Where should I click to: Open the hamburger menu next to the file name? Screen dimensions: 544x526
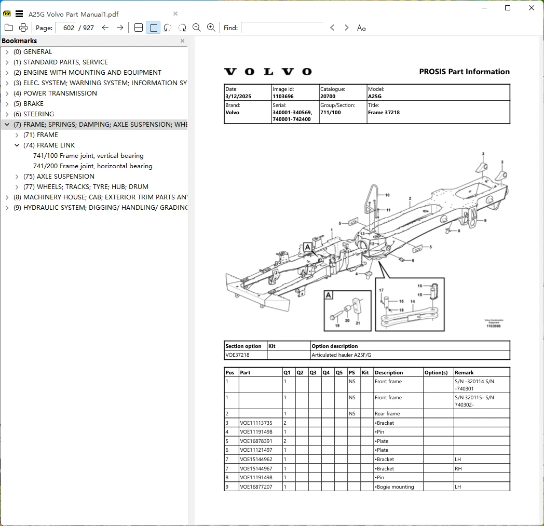(19, 14)
